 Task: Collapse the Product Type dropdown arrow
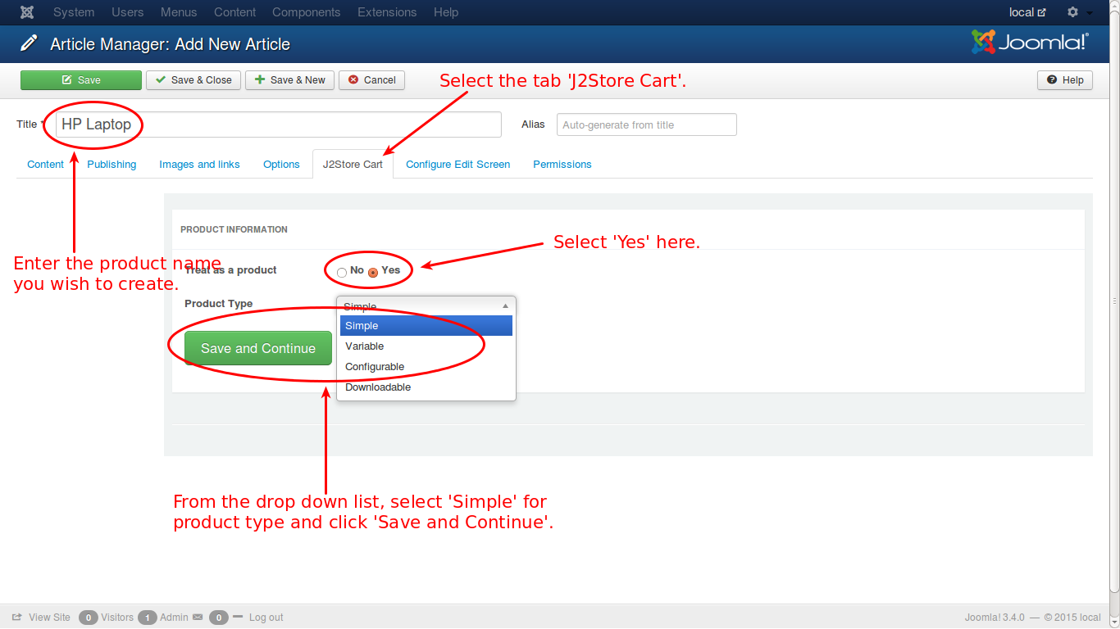pos(505,306)
